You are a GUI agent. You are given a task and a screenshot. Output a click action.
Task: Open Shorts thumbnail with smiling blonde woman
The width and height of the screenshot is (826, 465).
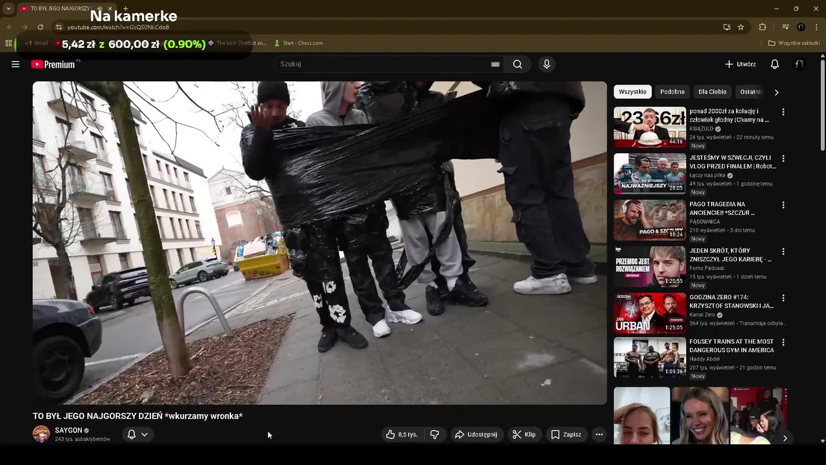pos(700,416)
